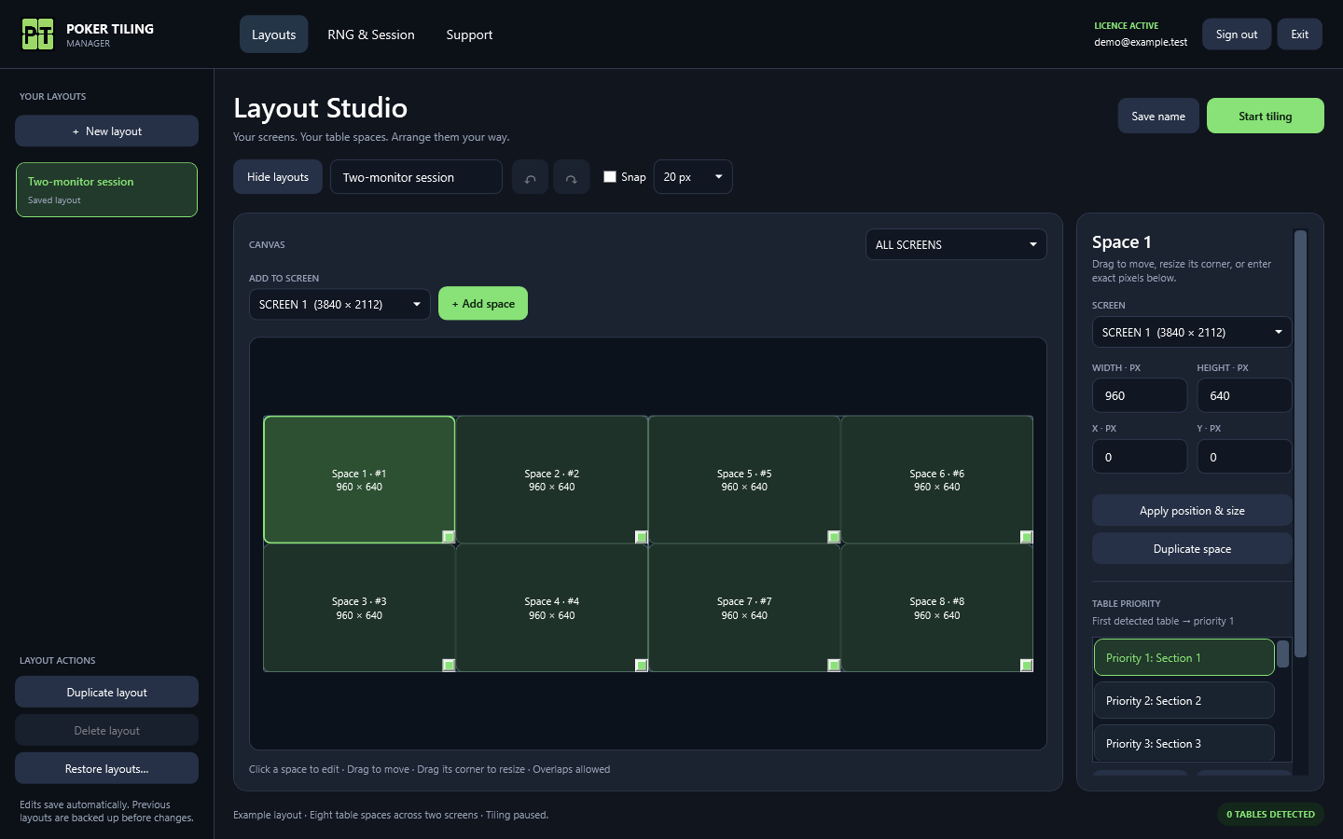Open the ALL SCREENS canvas filter dropdown
Viewport: 1343px width, 839px height.
tap(956, 244)
